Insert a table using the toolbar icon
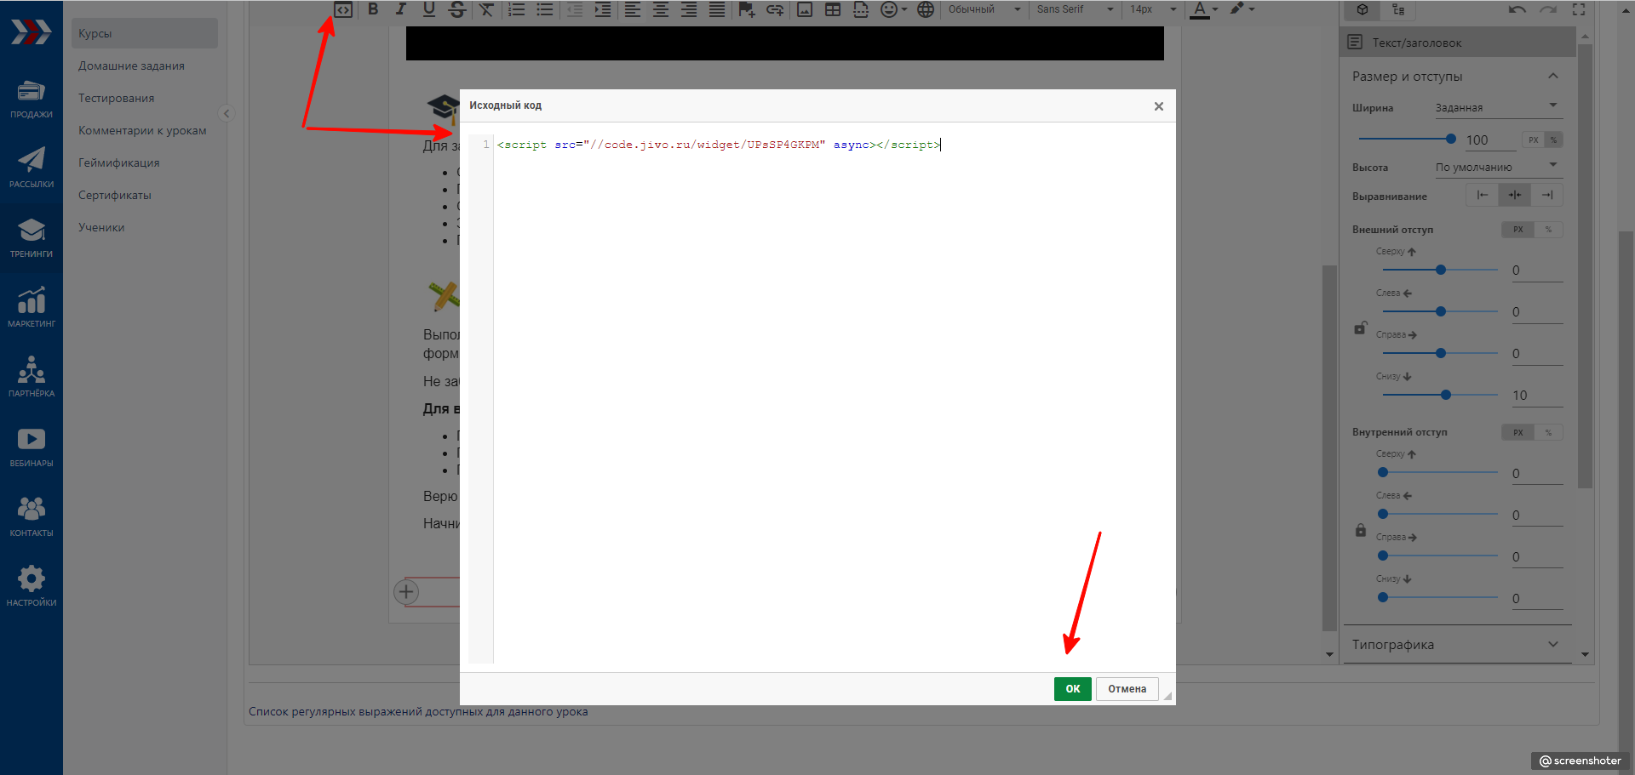 [x=833, y=9]
